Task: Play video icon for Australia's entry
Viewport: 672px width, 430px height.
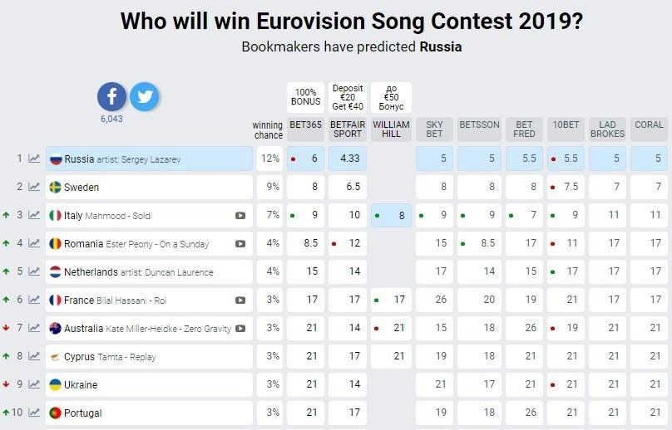Action: tap(240, 328)
